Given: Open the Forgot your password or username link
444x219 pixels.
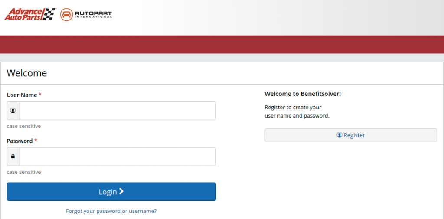Looking at the screenshot, I should point(111,211).
